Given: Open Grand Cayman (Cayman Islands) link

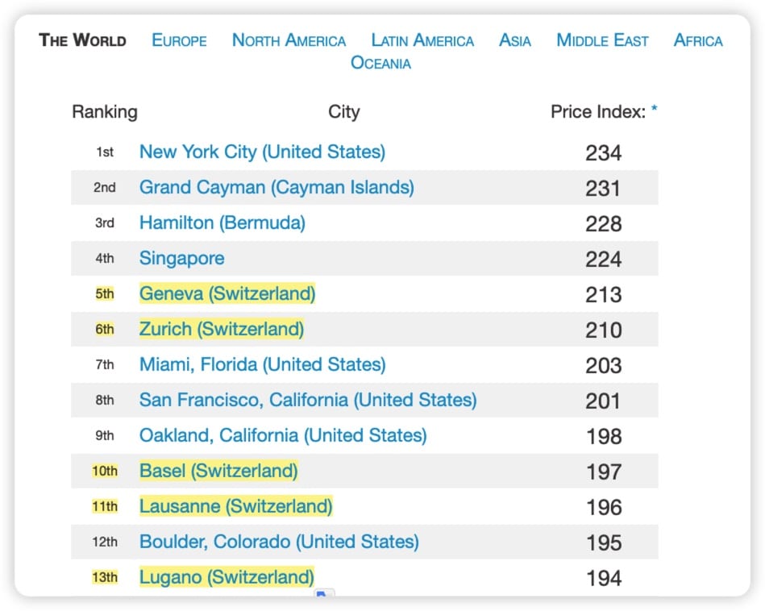Looking at the screenshot, I should 276,187.
